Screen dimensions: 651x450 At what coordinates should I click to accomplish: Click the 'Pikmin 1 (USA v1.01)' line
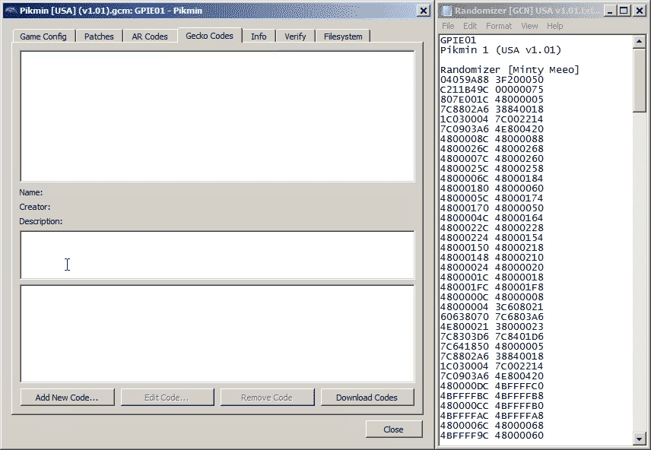(500, 50)
